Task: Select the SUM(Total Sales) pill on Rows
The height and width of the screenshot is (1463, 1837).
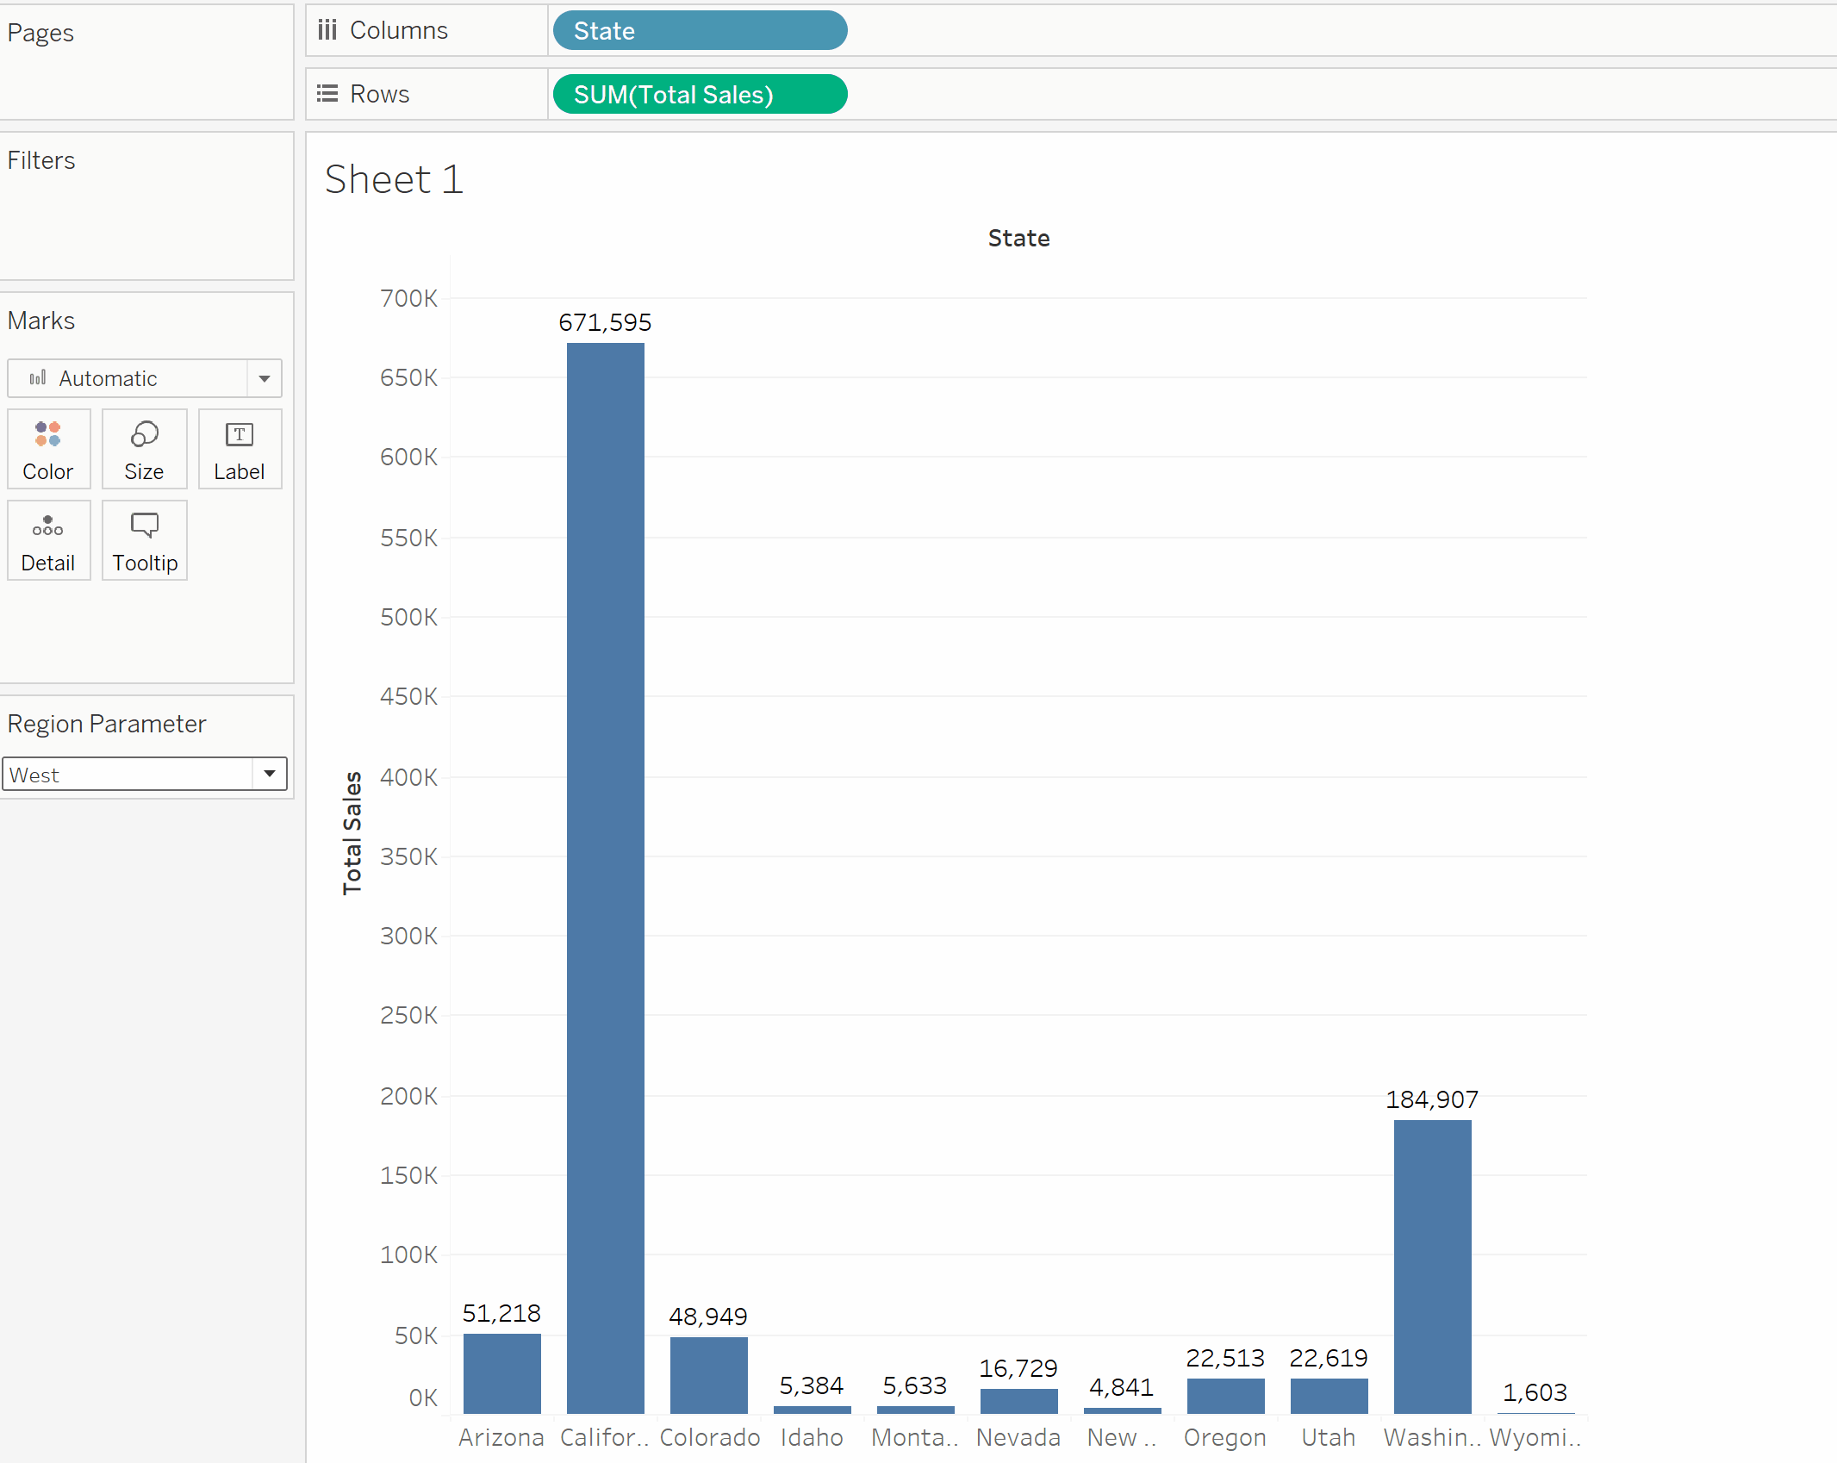Action: pyautogui.click(x=699, y=94)
